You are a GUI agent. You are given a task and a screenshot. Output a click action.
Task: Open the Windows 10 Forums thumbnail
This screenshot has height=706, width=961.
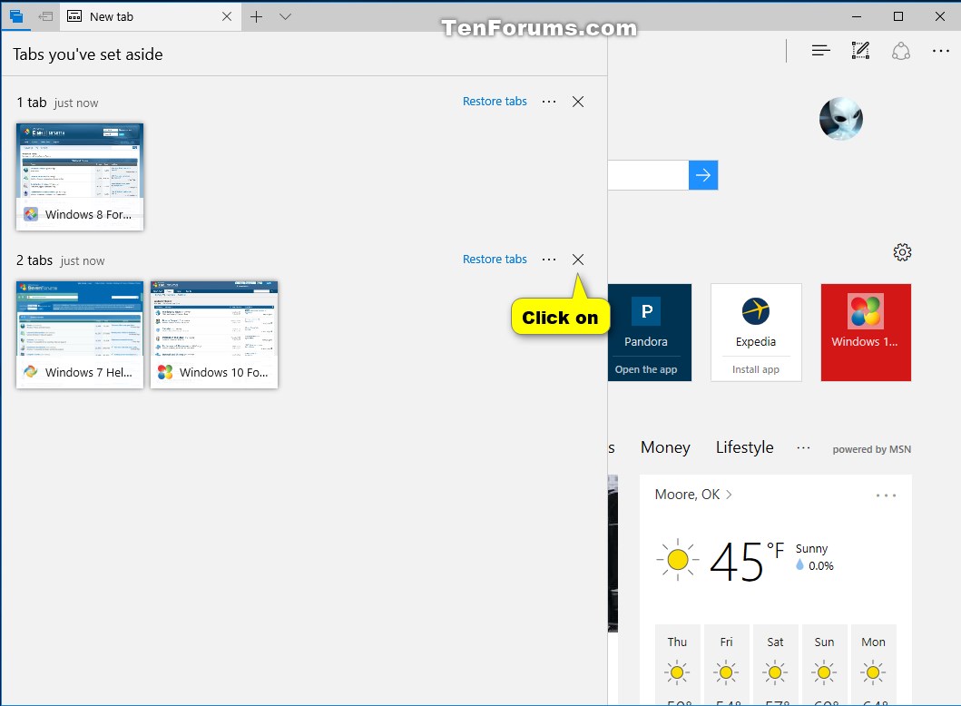pyautogui.click(x=214, y=335)
